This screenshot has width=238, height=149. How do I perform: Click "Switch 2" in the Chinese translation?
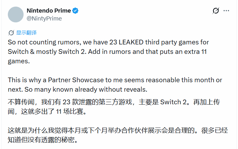(x=171, y=102)
